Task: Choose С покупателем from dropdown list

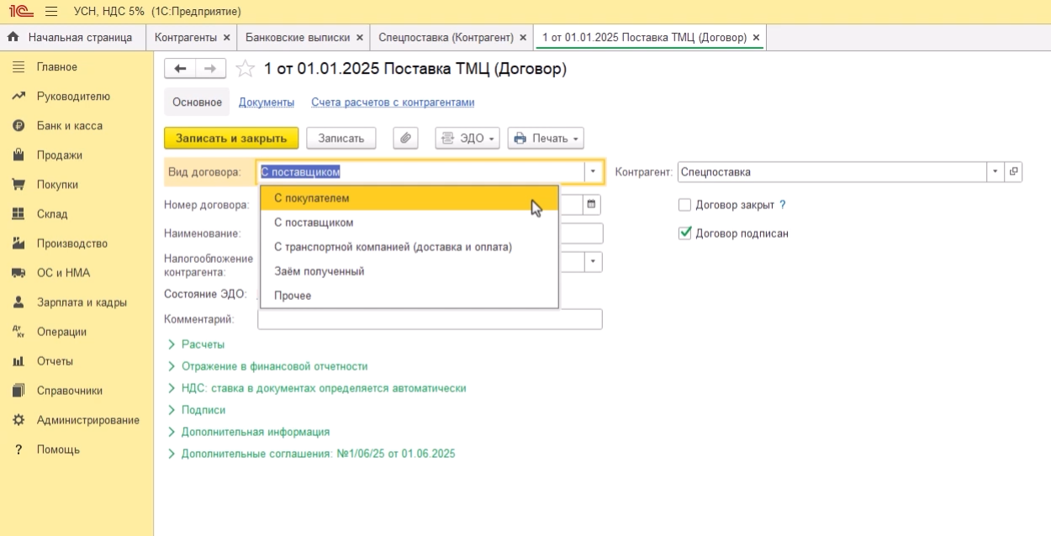Action: click(x=311, y=198)
